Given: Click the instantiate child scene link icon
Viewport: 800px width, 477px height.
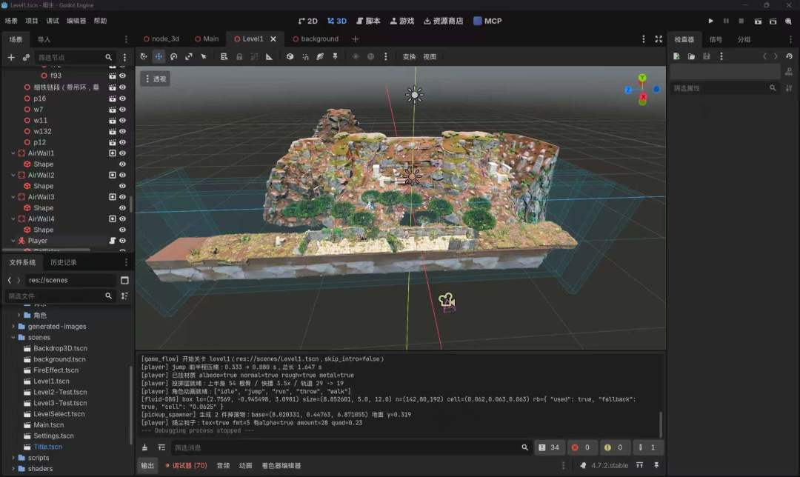Looking at the screenshot, I should (26, 57).
